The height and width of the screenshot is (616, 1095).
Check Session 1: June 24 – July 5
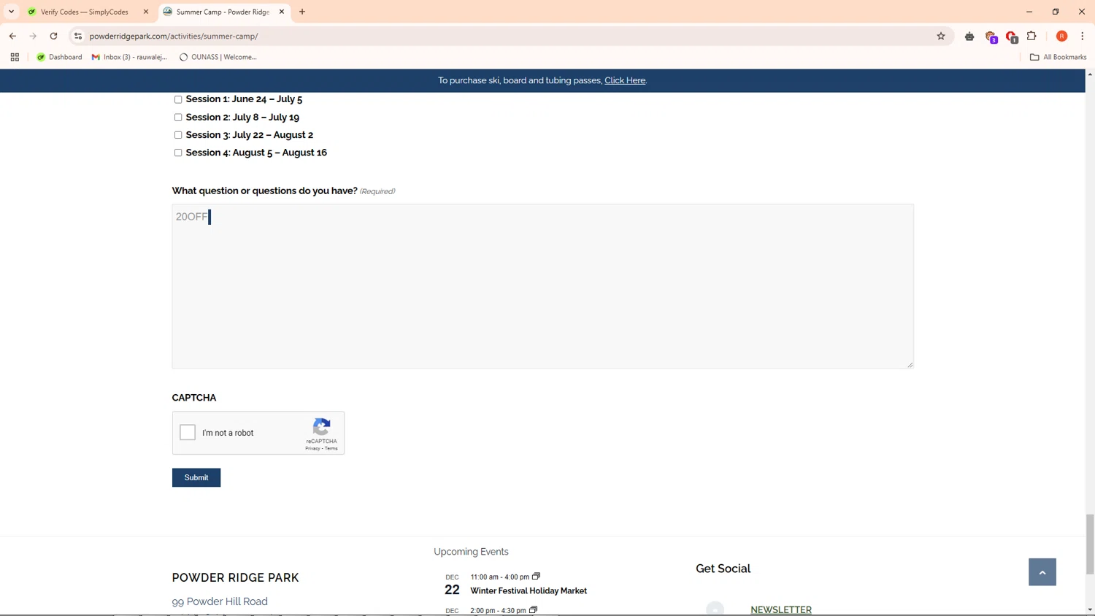point(178,99)
